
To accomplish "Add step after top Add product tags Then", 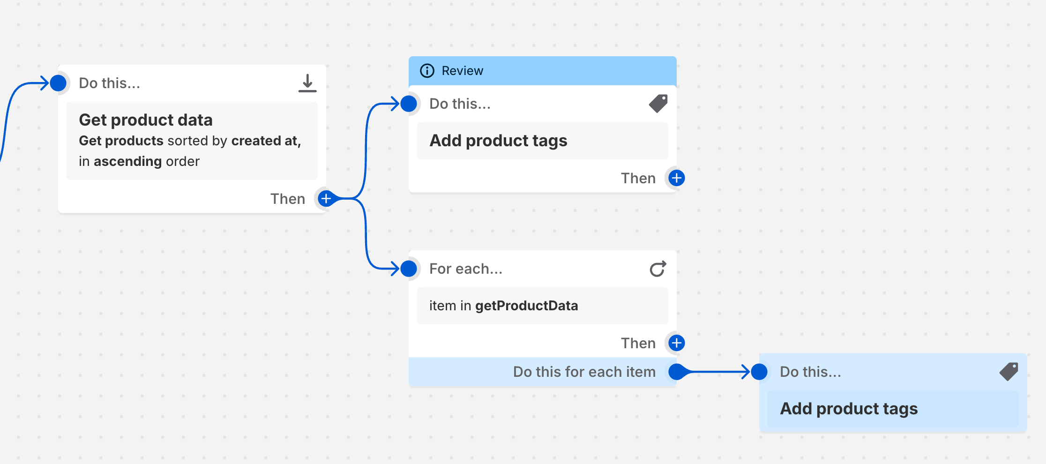I will tap(676, 178).
